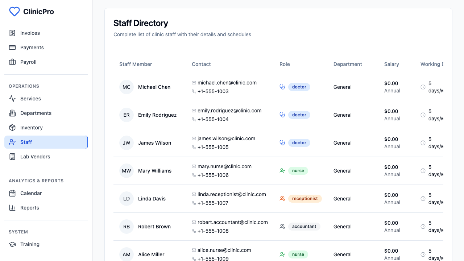Open the Calendar view

click(x=46, y=193)
